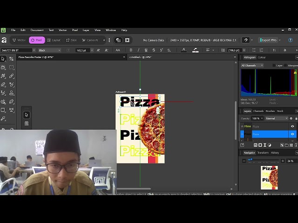Add a group folder in Layers panel
298x223 pixels.
click(x=287, y=145)
